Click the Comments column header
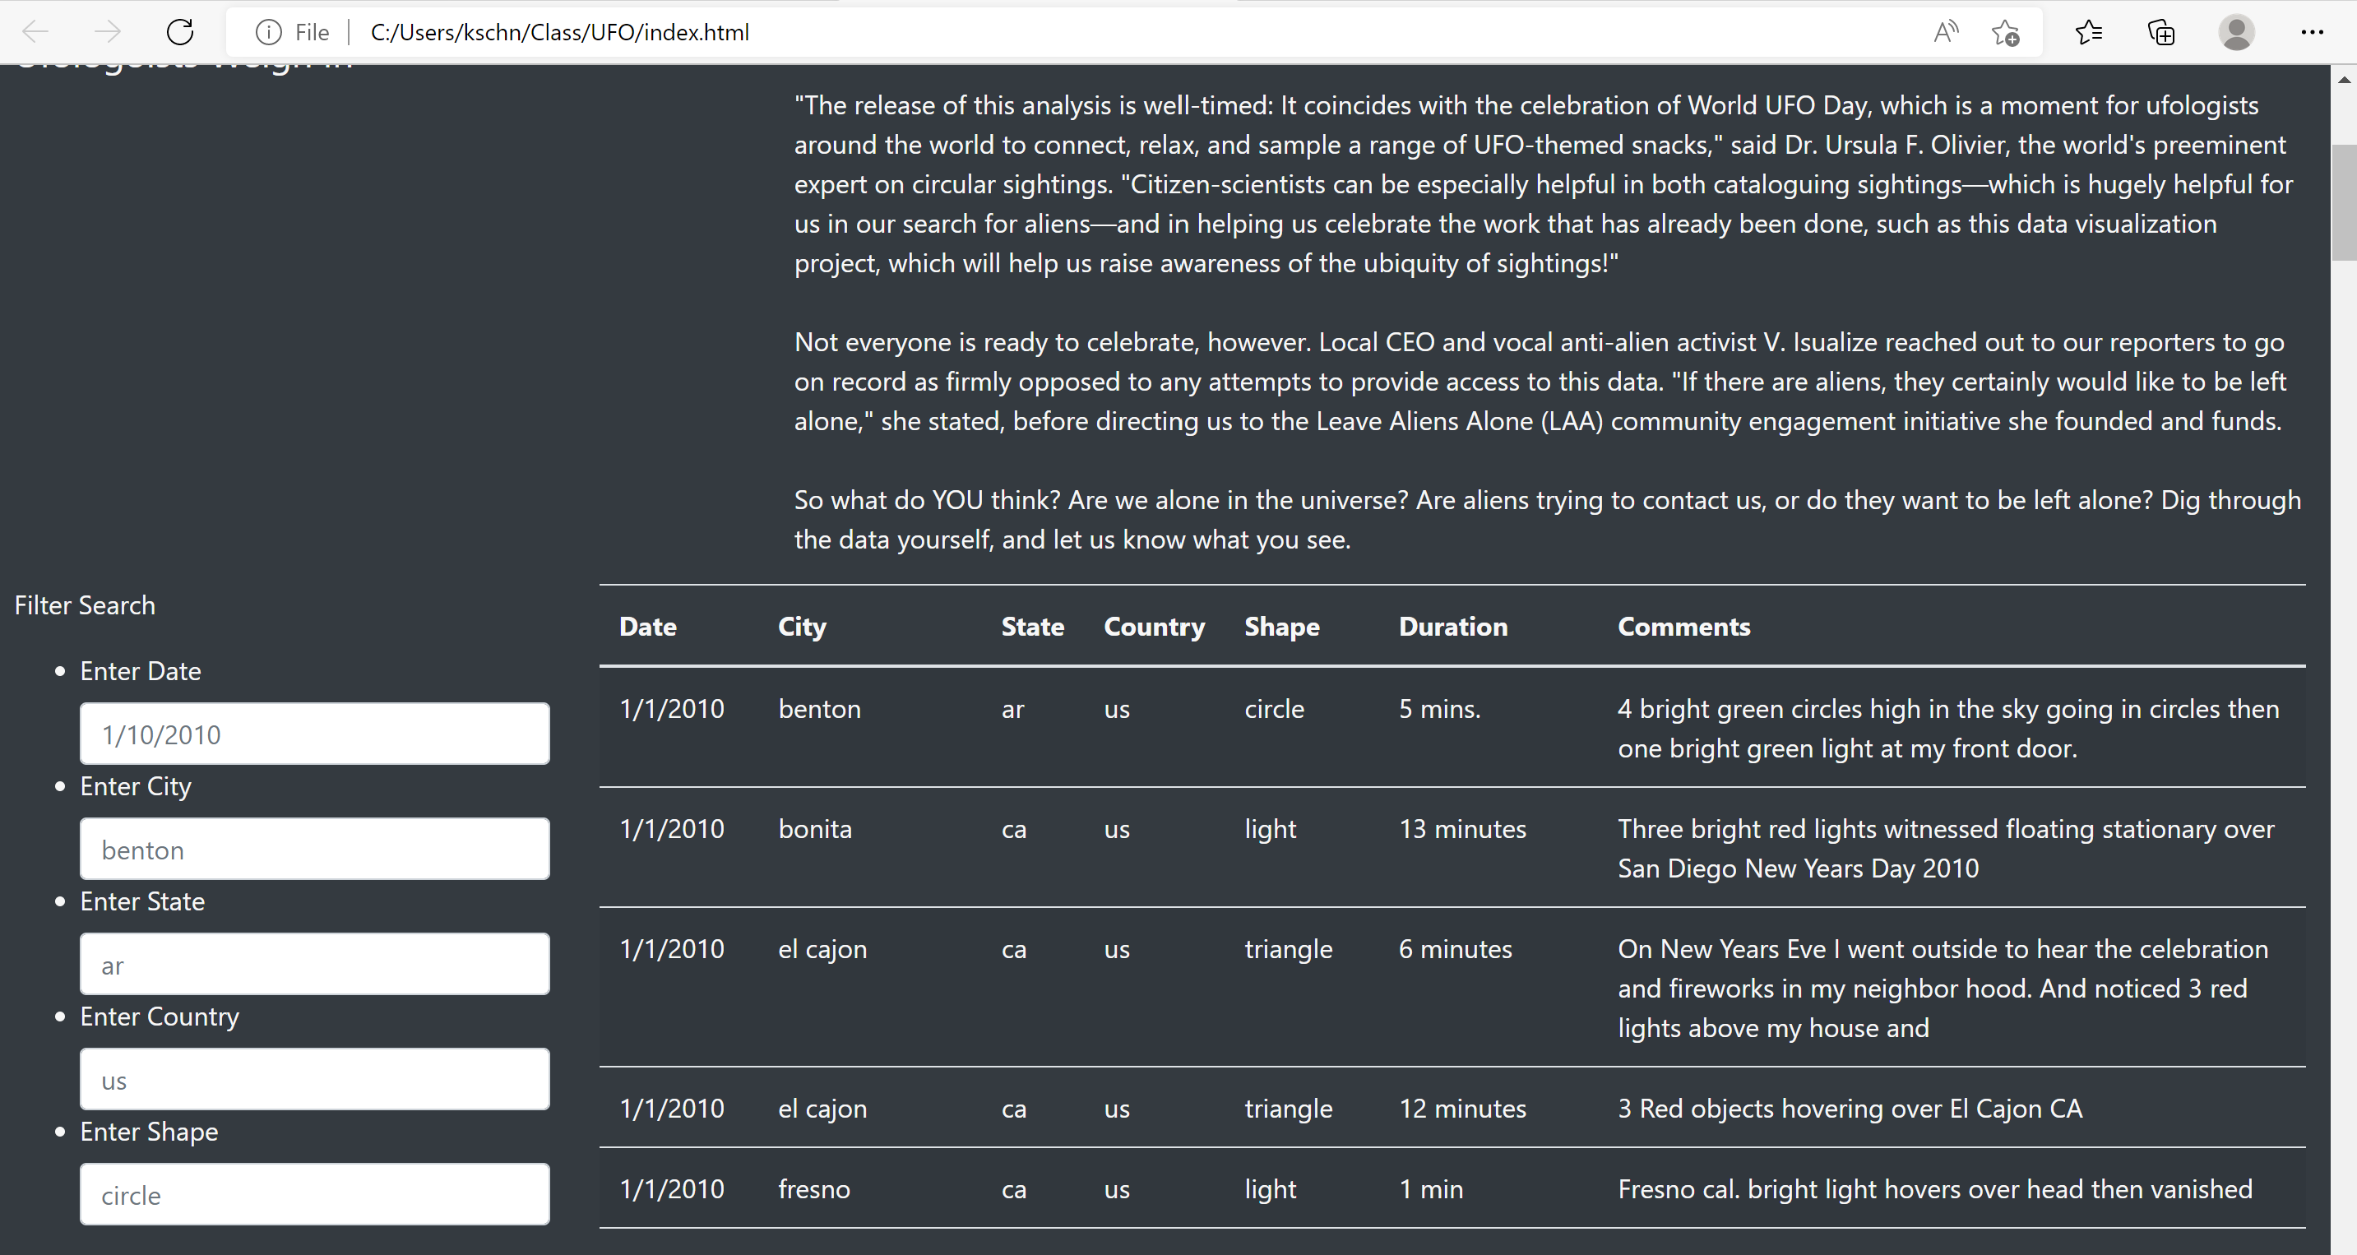 coord(1683,627)
